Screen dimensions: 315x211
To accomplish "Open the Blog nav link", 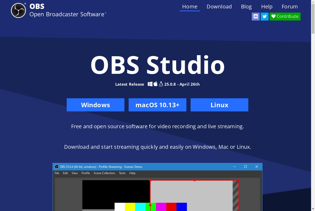I will point(246,7).
